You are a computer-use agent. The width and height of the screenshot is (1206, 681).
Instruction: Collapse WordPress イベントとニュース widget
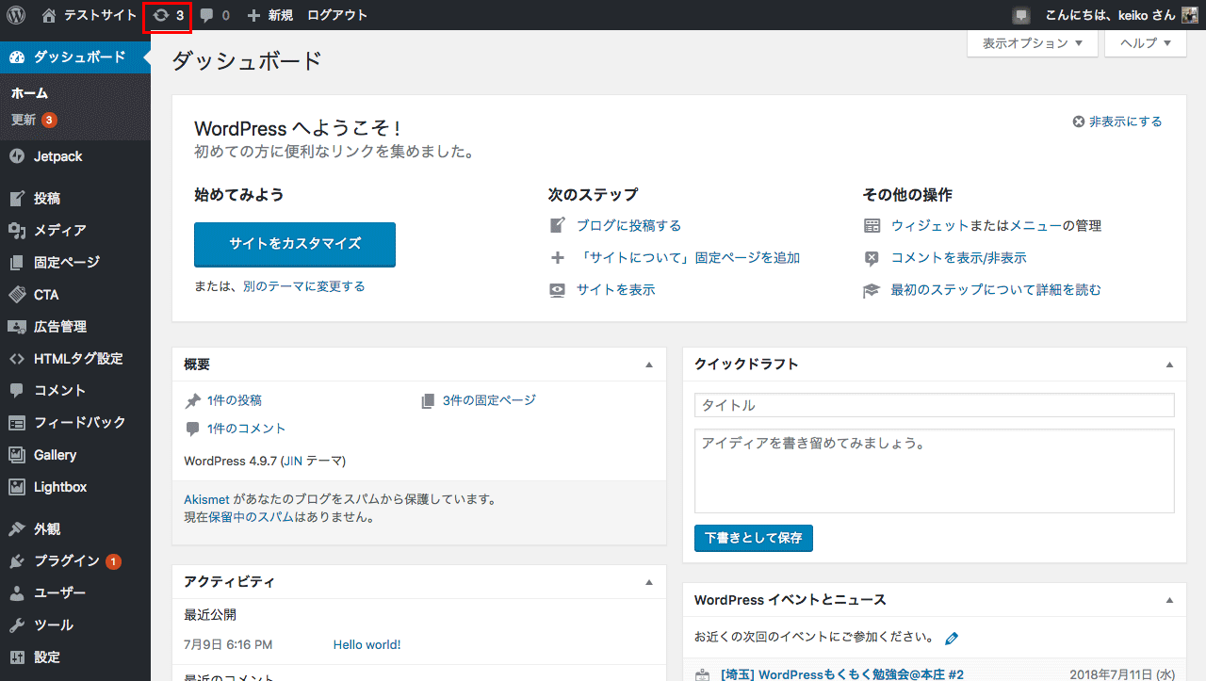coord(1169,600)
